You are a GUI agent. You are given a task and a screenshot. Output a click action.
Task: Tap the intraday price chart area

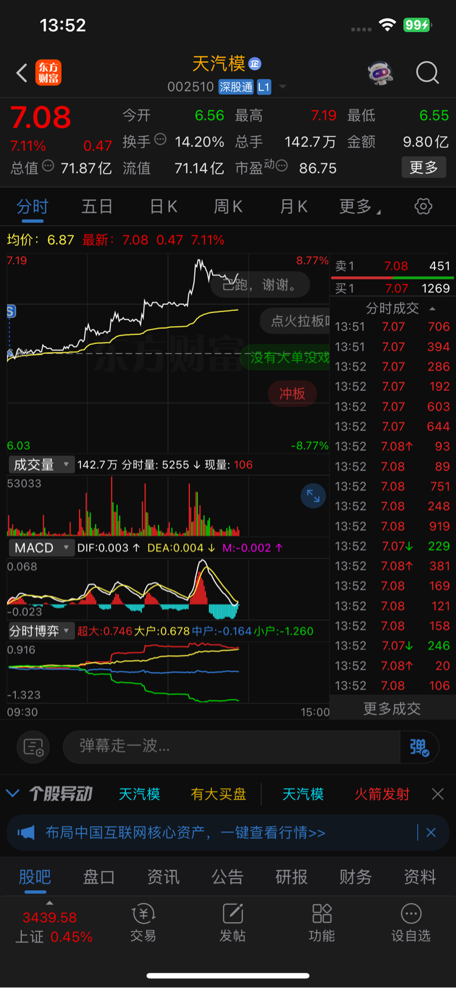point(168,353)
